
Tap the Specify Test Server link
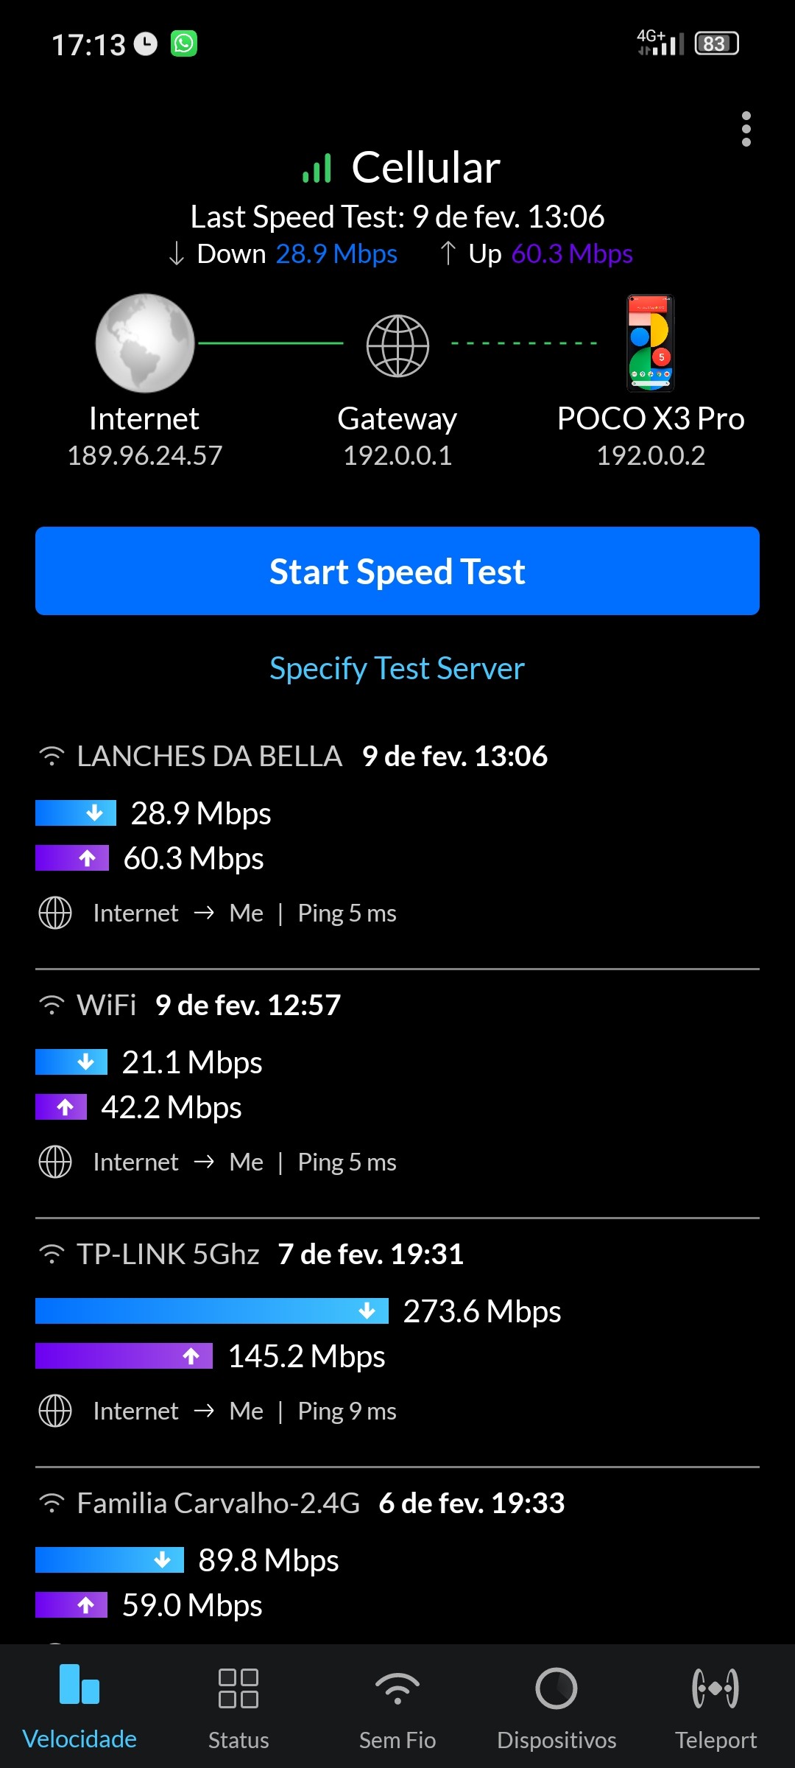pyautogui.click(x=397, y=669)
